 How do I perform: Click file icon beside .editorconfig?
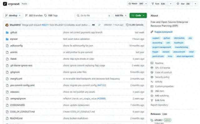coord(7,46)
